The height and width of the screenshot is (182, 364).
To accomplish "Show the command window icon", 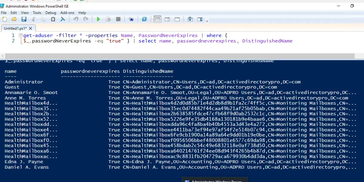I will (190, 19).
